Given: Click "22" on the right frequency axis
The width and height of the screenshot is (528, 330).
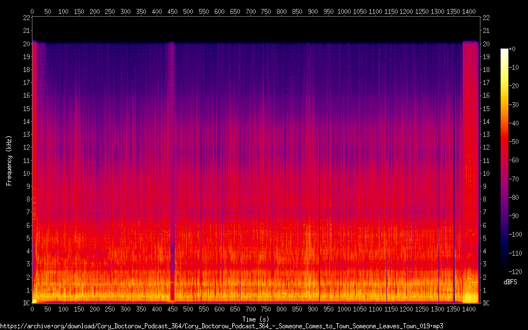Looking at the screenshot, I should pos(486,18).
